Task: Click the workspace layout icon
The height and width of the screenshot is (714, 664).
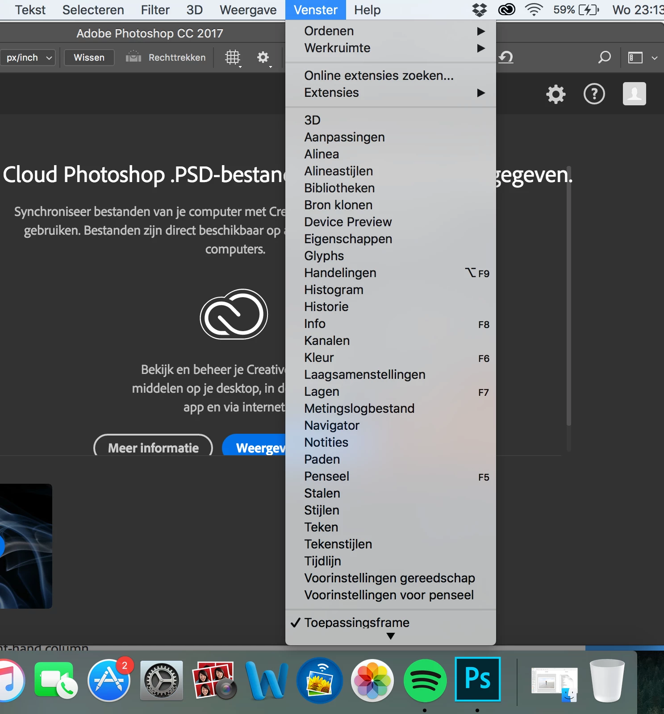Action: pyautogui.click(x=635, y=58)
